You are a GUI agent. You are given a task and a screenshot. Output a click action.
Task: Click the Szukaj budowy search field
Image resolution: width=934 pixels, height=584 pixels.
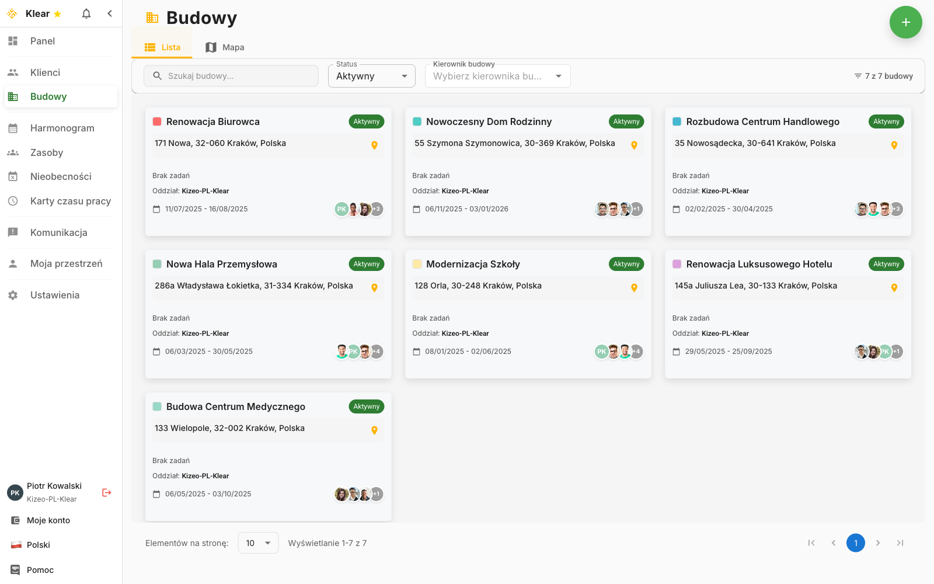click(x=231, y=76)
